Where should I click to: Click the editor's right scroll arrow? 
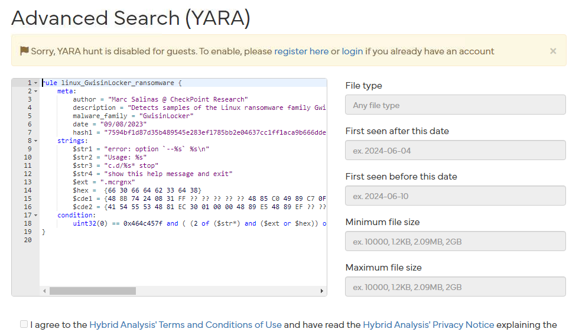(322, 291)
